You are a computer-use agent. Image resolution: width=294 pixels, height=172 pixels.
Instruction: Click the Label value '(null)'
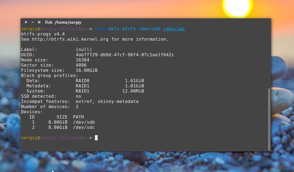(84, 50)
